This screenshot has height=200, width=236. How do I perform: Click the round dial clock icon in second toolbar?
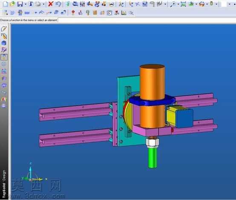pyautogui.click(x=109, y=13)
